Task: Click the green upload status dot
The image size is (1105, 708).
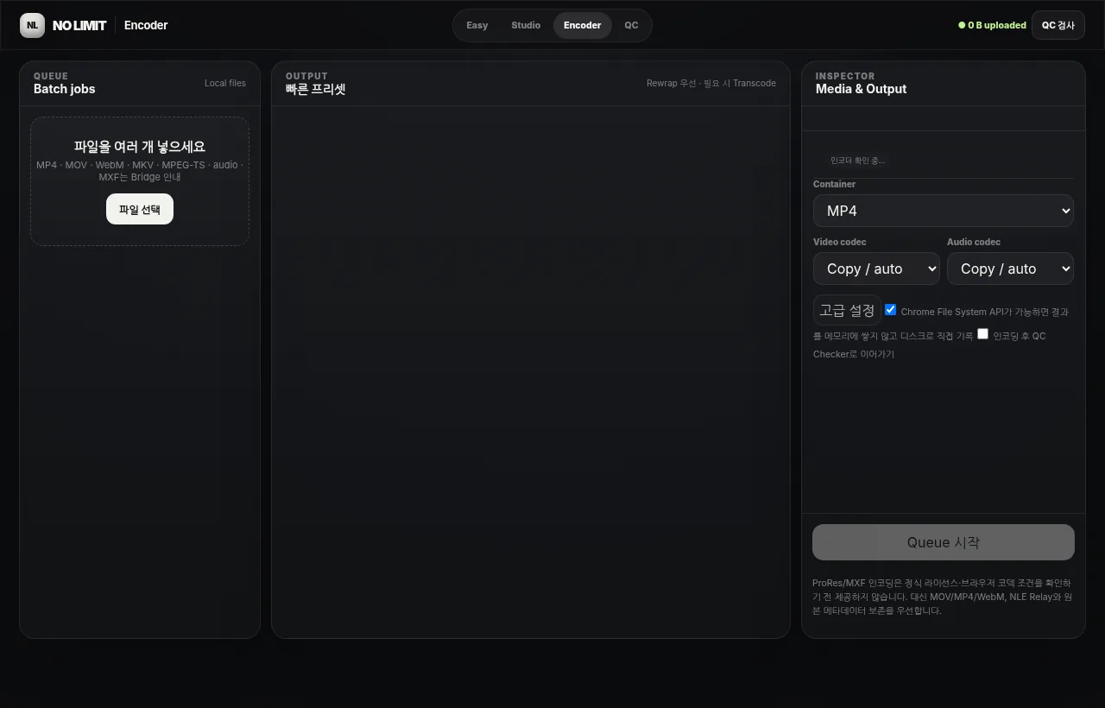Action: click(962, 26)
